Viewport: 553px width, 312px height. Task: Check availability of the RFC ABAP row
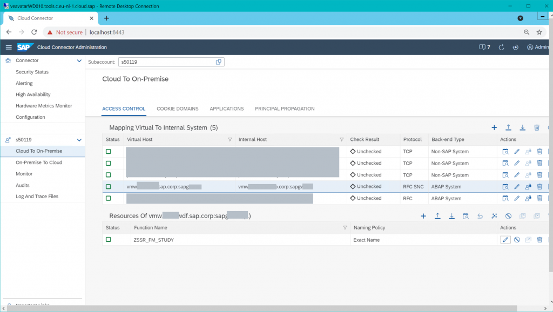coord(505,199)
